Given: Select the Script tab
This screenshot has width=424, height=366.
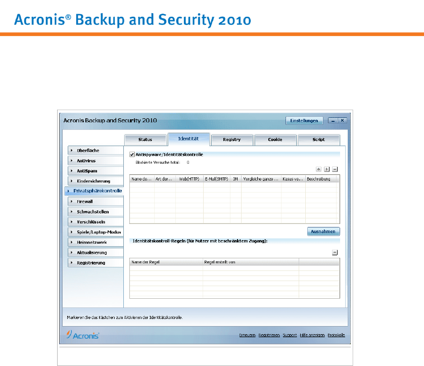Looking at the screenshot, I should point(318,140).
